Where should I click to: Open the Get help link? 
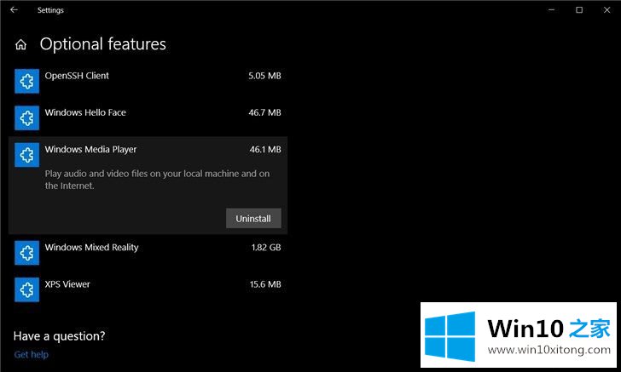pos(32,355)
